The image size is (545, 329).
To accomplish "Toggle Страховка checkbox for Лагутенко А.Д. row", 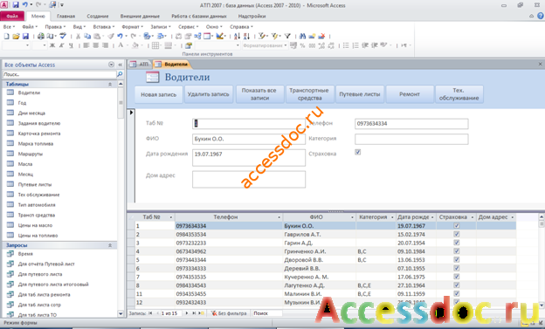I will pos(457,285).
